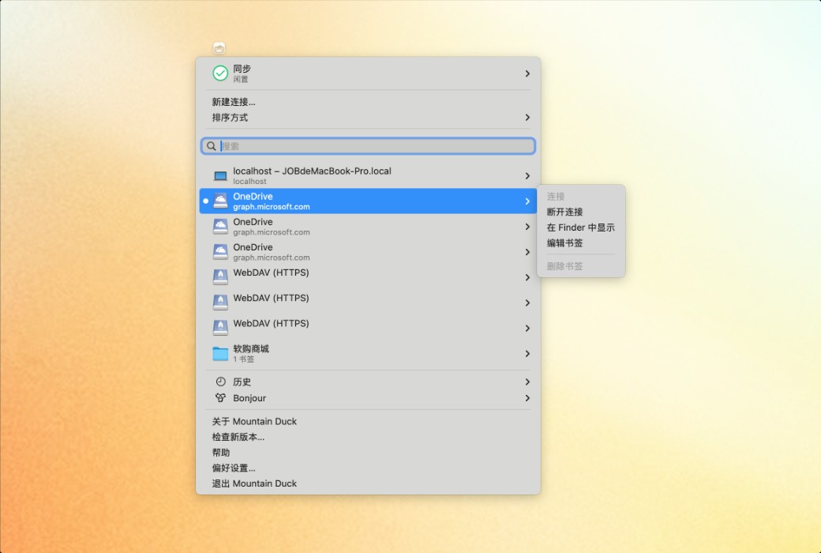The width and height of the screenshot is (821, 553).
Task: Open 偏好设置... preferences
Action: [x=234, y=468]
